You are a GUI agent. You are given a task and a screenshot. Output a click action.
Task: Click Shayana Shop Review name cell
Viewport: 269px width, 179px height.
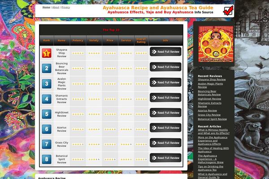tap(61, 53)
